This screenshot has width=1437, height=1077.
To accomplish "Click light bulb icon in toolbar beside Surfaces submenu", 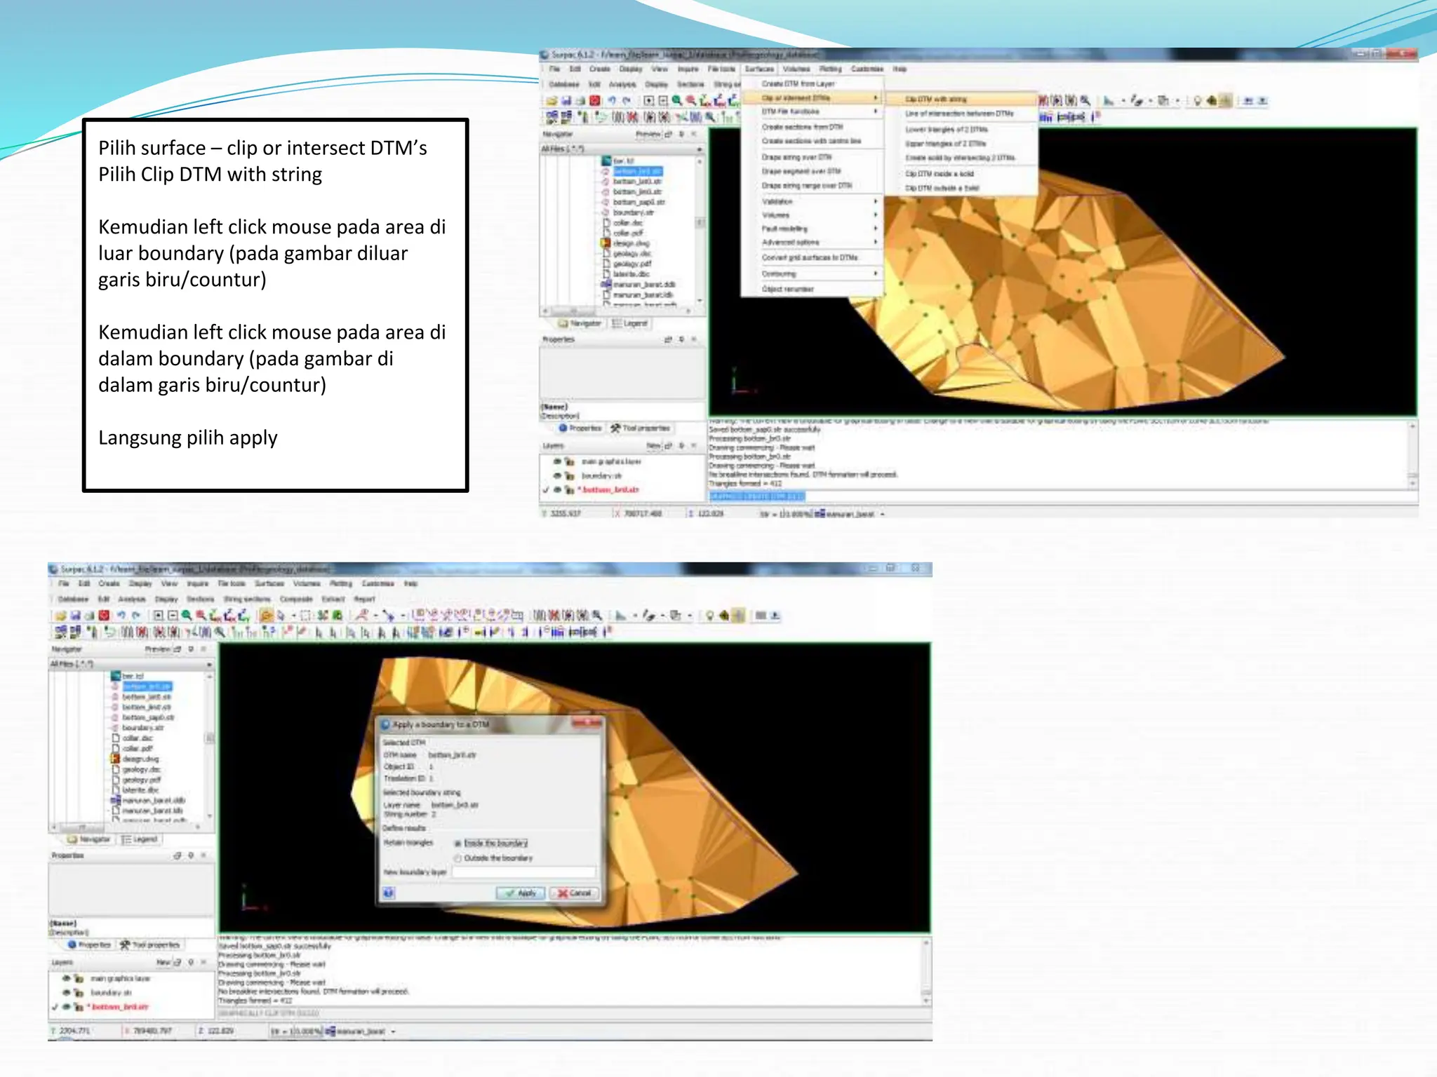I will pyautogui.click(x=1198, y=101).
